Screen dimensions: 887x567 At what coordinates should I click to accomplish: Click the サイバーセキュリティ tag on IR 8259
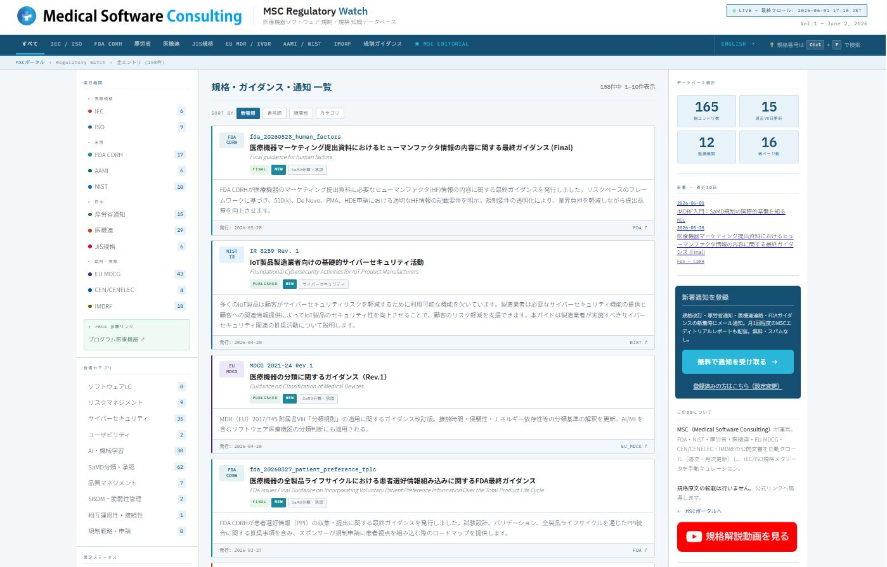(323, 284)
